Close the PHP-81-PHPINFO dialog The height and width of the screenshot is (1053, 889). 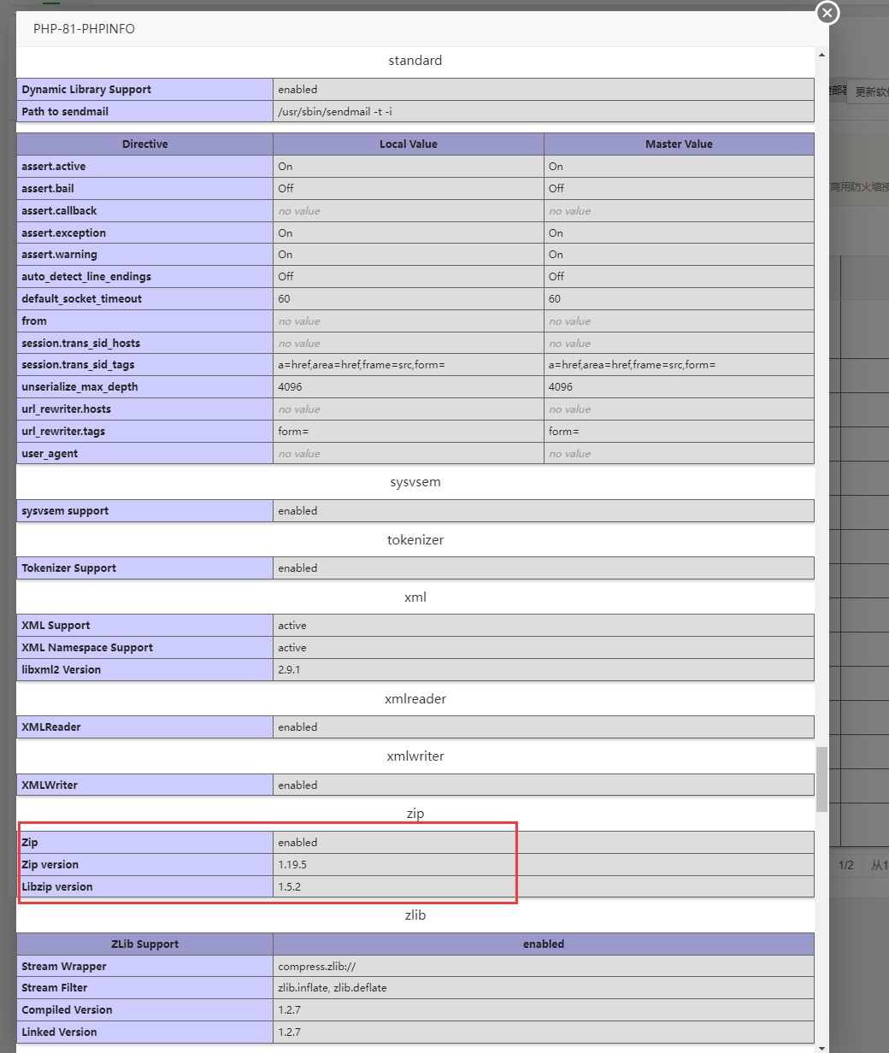[827, 13]
